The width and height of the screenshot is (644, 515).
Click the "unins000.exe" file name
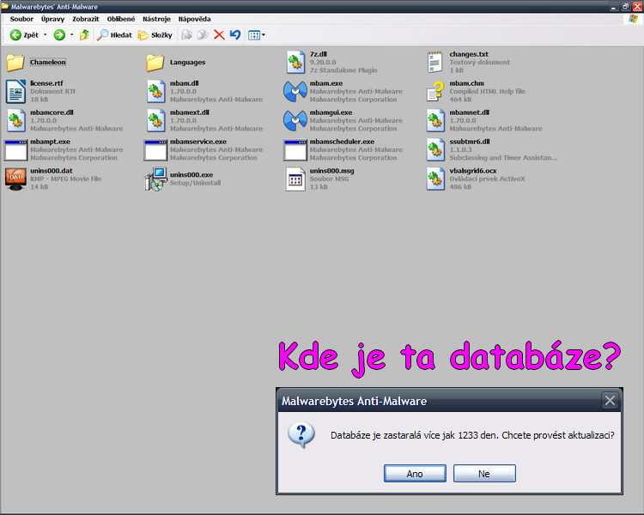191,175
